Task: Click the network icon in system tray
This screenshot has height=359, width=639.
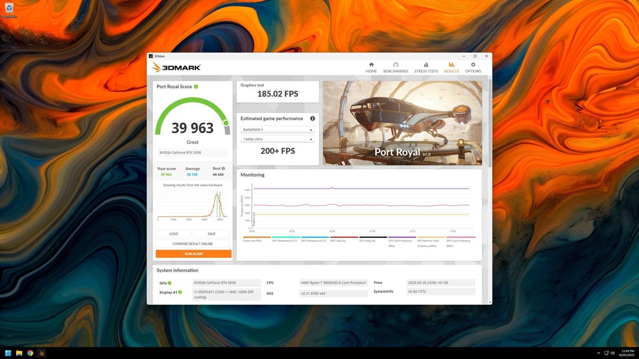Action: (x=606, y=353)
